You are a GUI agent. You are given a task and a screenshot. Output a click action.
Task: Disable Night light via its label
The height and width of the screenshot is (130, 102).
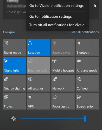[11, 71]
